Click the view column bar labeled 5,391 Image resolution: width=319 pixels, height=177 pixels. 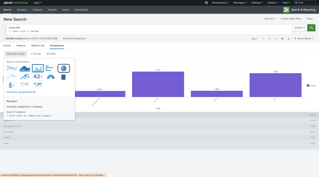click(275, 85)
